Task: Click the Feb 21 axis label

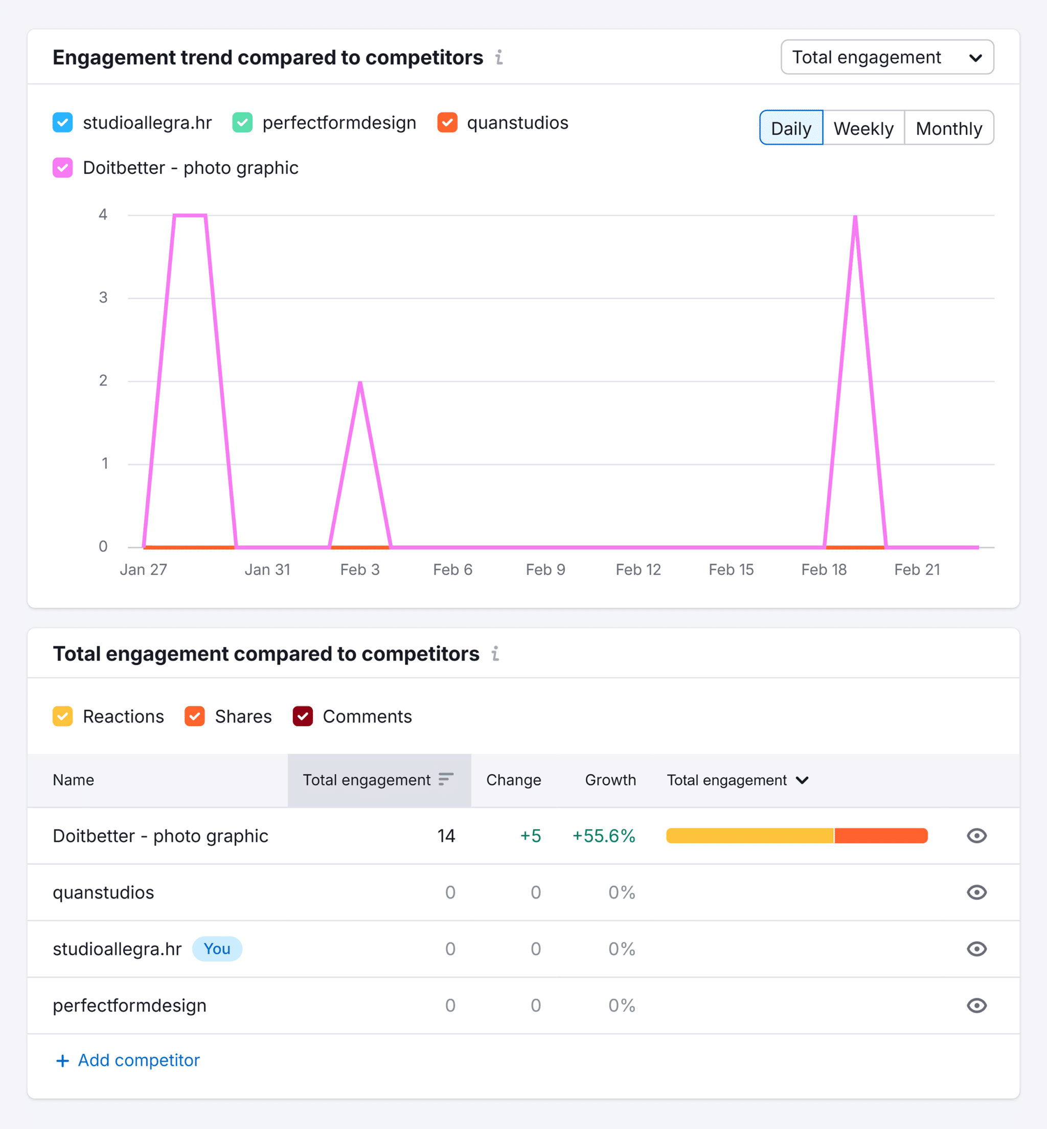Action: coord(917,570)
